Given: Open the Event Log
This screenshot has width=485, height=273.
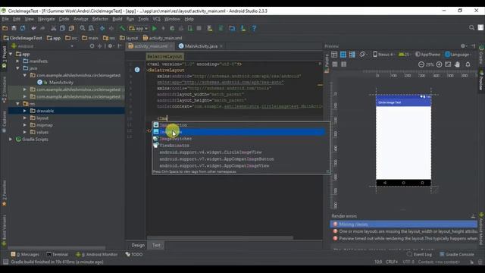Looking at the screenshot, I should coord(419,255).
